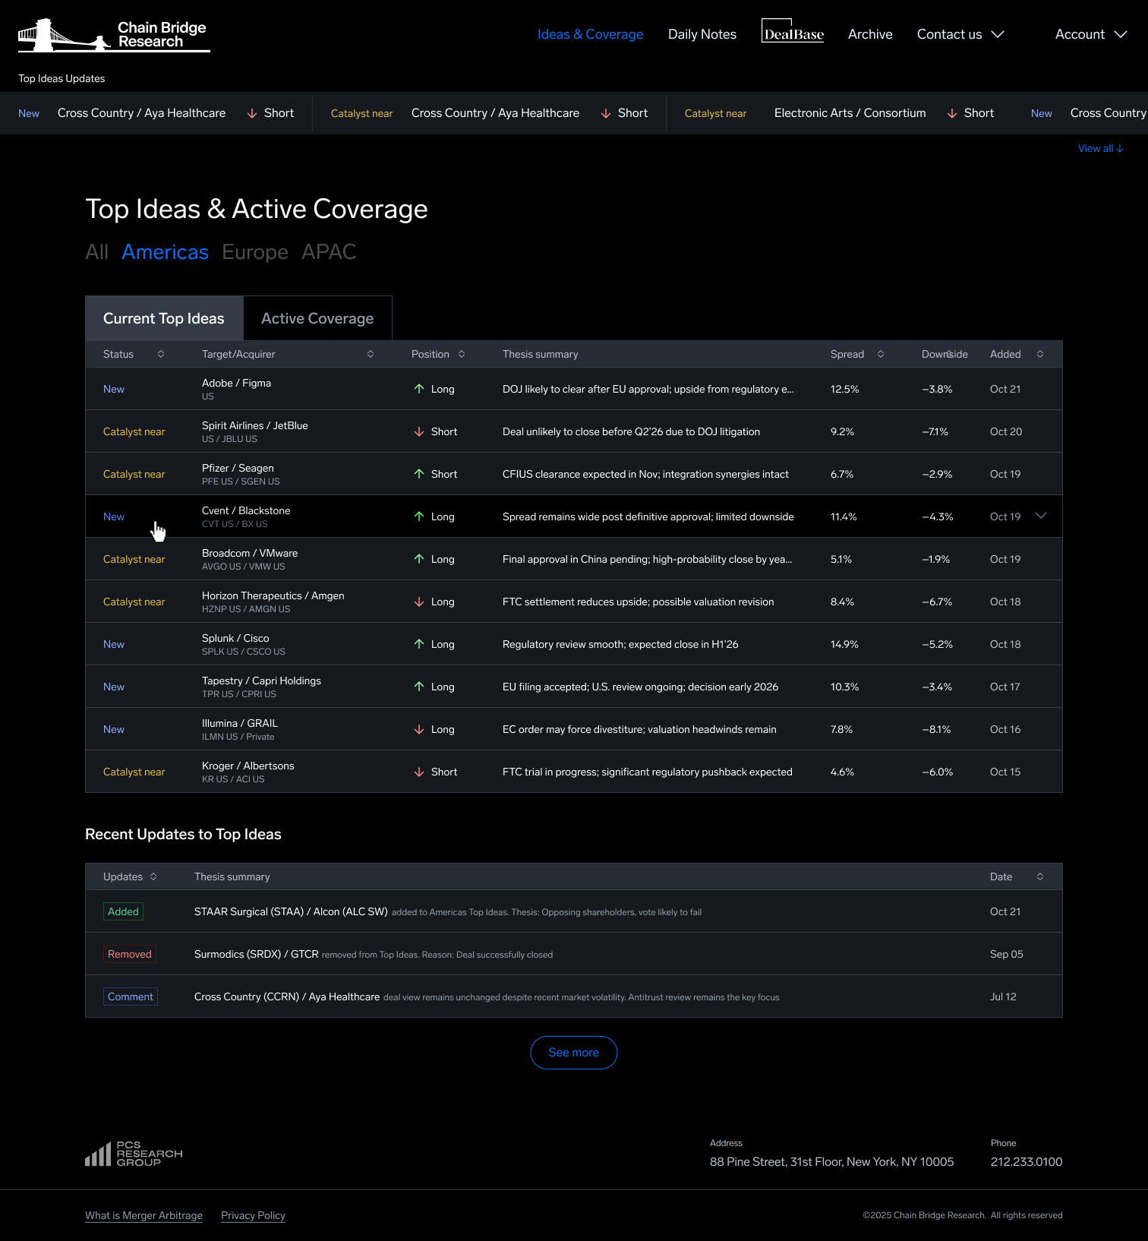
Task: Click sort icon on Position column
Action: point(462,354)
